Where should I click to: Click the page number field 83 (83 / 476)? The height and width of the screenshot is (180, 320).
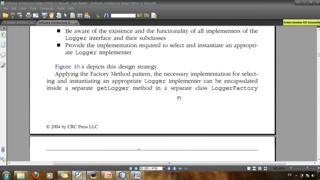(150, 168)
